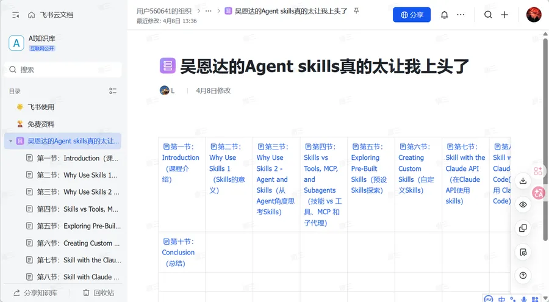The image size is (549, 302).
Task: Click the copy/duplicate floating button
Action: click(523, 228)
